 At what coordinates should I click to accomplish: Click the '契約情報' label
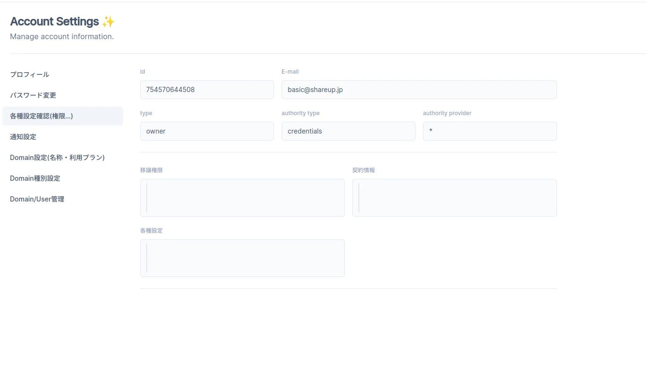tap(364, 170)
